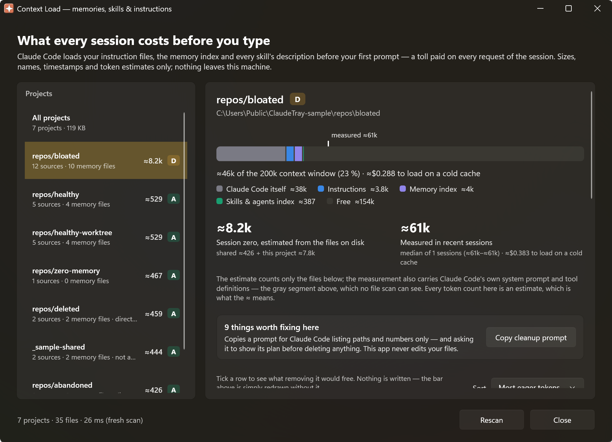Click the A badge on the repos/zero-memory row

point(174,275)
